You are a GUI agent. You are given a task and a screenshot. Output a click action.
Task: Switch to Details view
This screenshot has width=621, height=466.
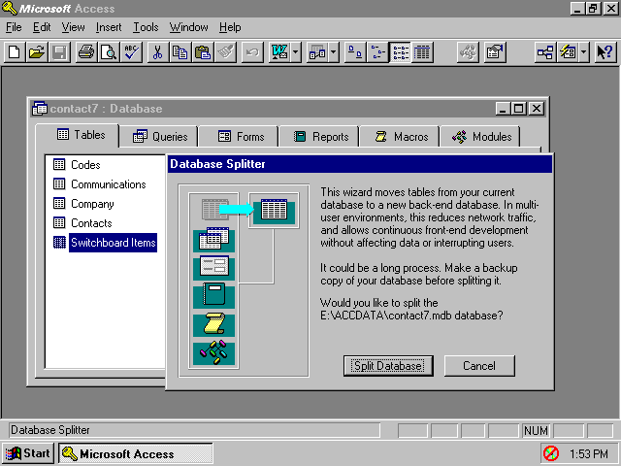[x=422, y=52]
